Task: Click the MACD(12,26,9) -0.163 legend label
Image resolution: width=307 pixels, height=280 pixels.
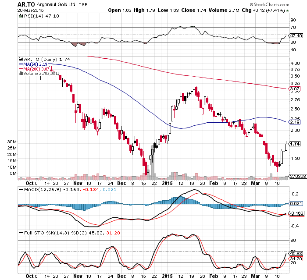Action: (x=52, y=190)
